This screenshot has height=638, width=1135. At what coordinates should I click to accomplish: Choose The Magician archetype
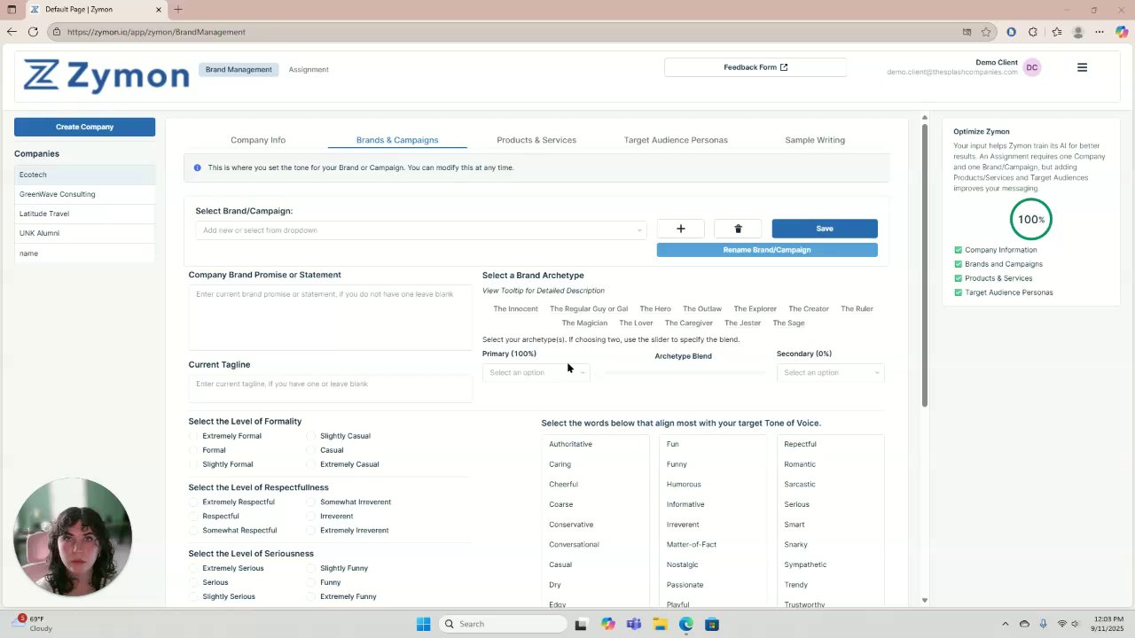584,323
